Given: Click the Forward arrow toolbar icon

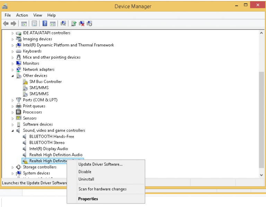Looking at the screenshot, I should point(14,24).
